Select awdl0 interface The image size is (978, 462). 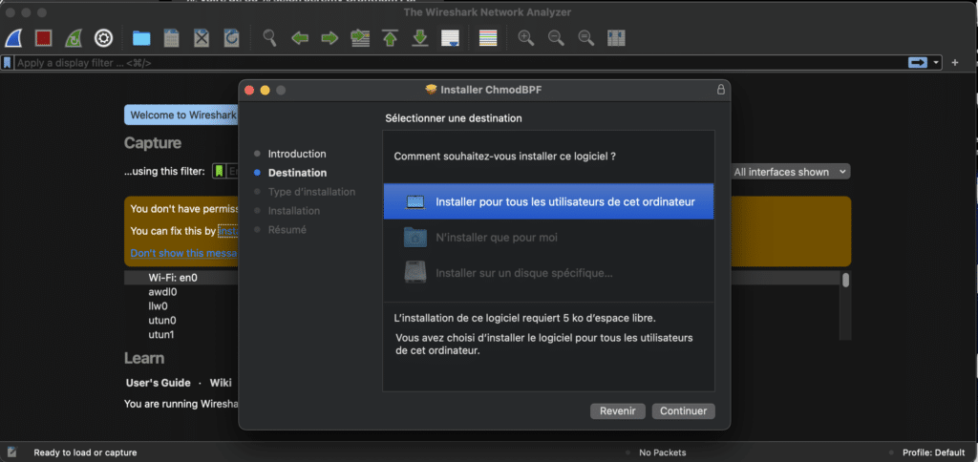click(x=162, y=292)
